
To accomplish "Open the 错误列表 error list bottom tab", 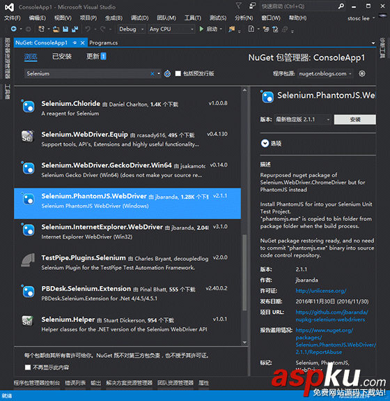I will (75, 383).
